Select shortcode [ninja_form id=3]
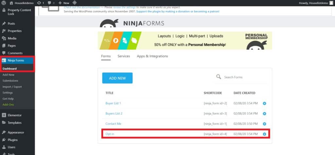 215,114
